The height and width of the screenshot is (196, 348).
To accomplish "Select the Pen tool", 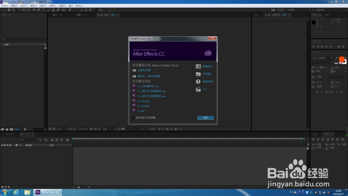I will pyautogui.click(x=39, y=10).
